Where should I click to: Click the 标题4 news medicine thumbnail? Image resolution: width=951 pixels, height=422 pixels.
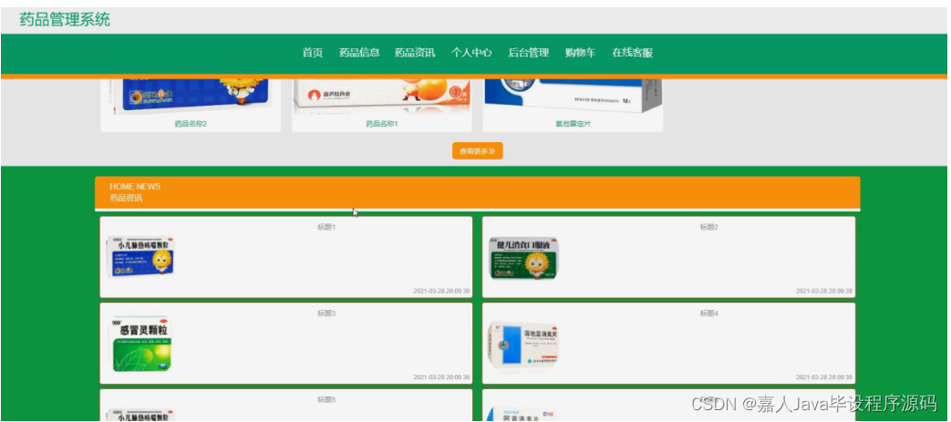[524, 345]
